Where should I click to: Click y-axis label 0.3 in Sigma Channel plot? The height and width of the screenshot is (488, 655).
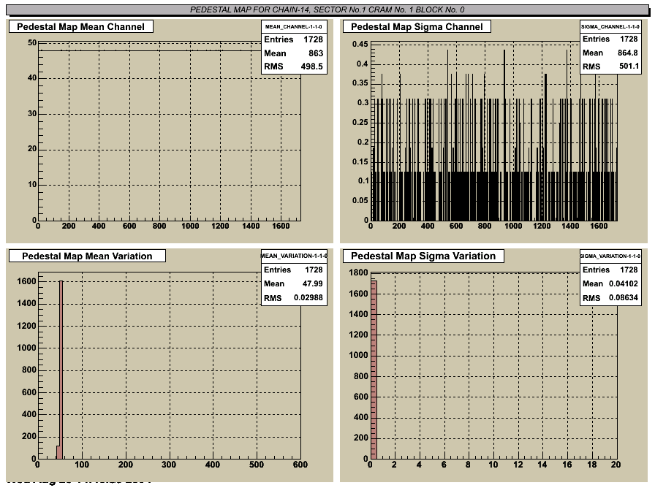tap(363, 103)
